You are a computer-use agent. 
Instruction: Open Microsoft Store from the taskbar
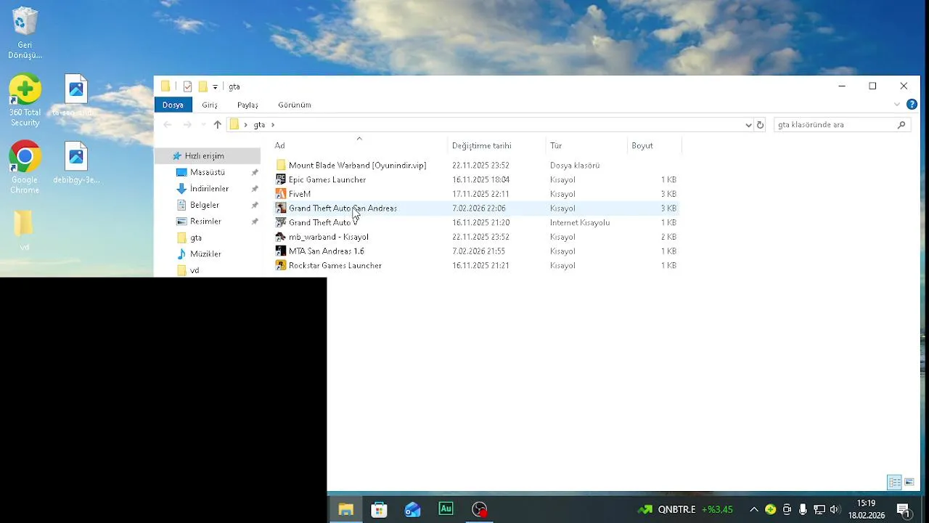click(379, 509)
